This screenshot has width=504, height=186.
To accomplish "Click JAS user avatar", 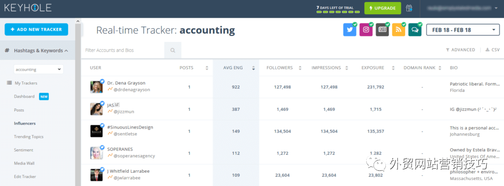I will pos(97,109).
